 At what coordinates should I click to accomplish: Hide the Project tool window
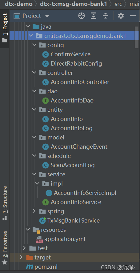click(133, 16)
